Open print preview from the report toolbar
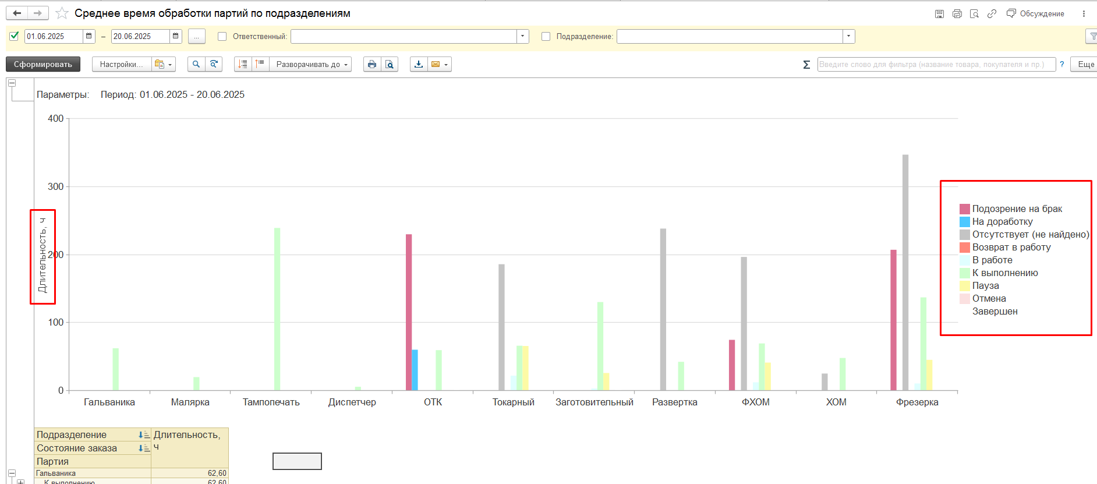 390,64
